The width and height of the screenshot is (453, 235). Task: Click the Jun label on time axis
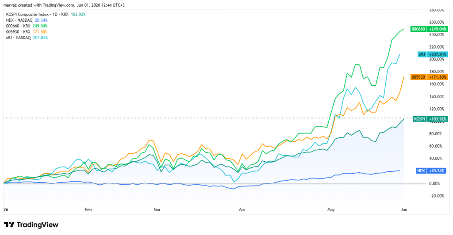[404, 210]
